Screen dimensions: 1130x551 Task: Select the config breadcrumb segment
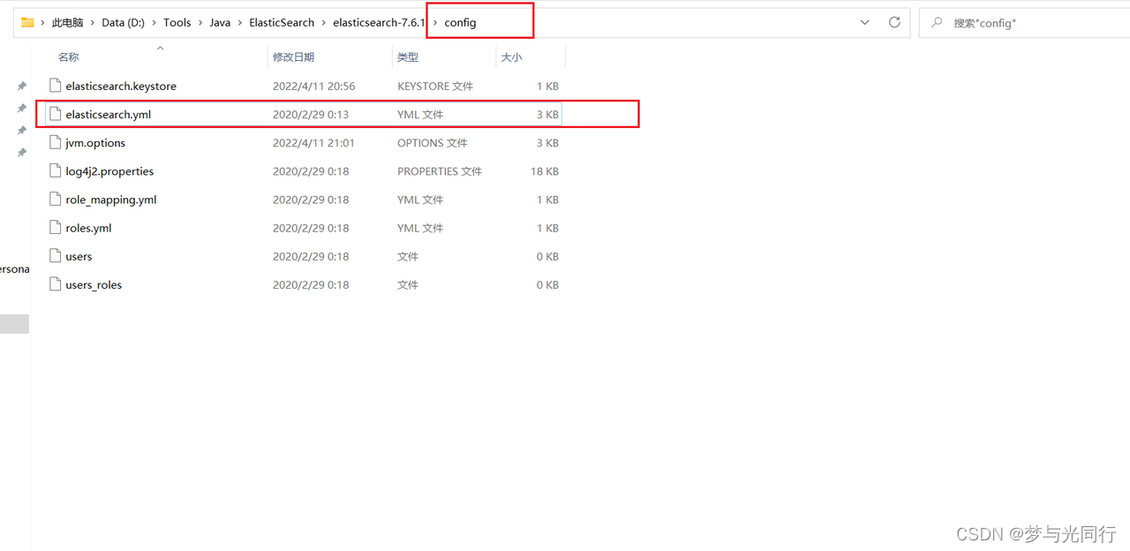coord(460,23)
